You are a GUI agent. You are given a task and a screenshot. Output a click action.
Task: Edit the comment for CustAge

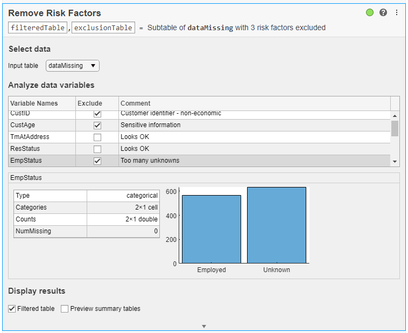click(253, 125)
